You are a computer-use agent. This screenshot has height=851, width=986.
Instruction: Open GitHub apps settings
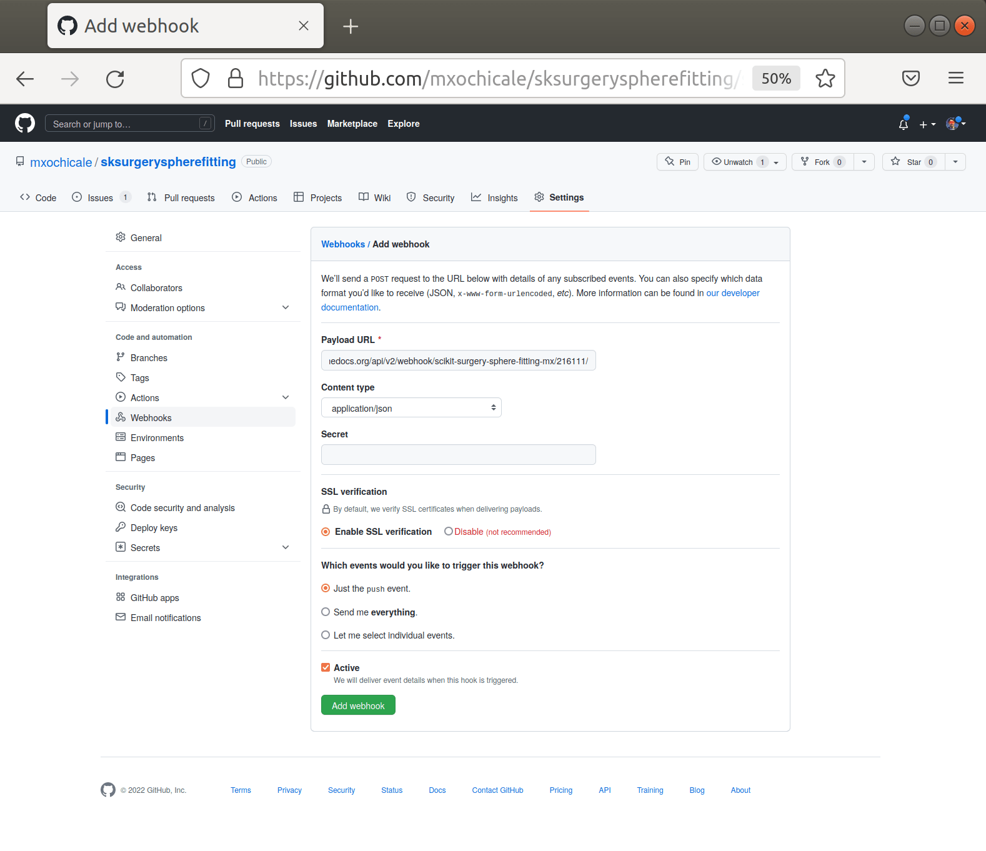[x=203, y=597]
